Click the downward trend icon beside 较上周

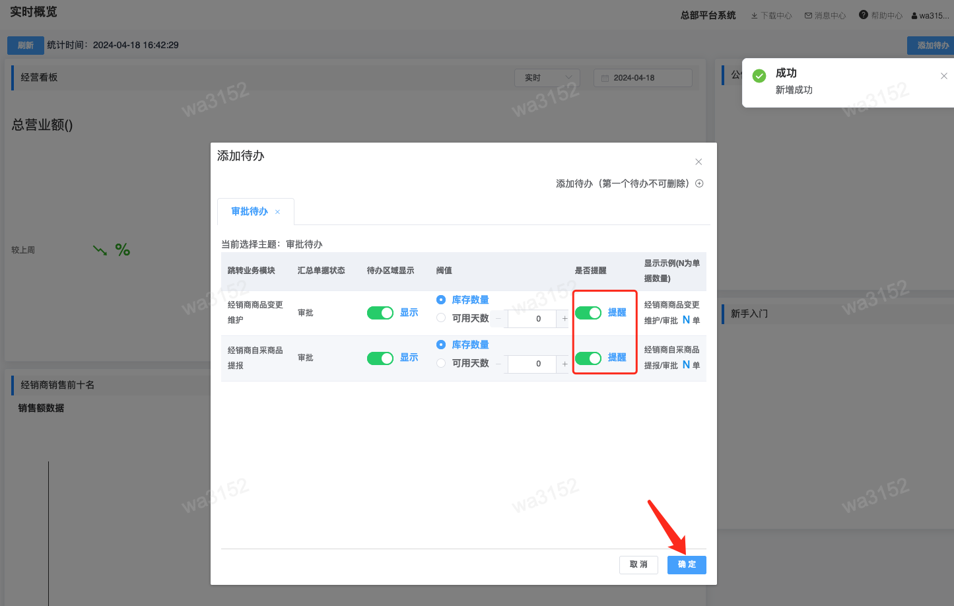click(x=100, y=250)
